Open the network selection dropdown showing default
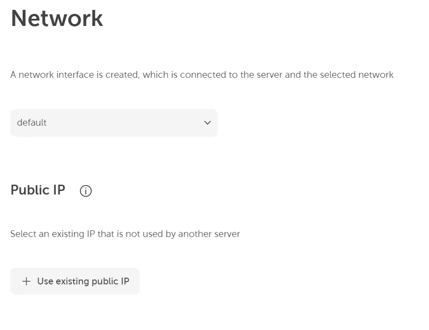The height and width of the screenshot is (330, 429). pyautogui.click(x=114, y=123)
